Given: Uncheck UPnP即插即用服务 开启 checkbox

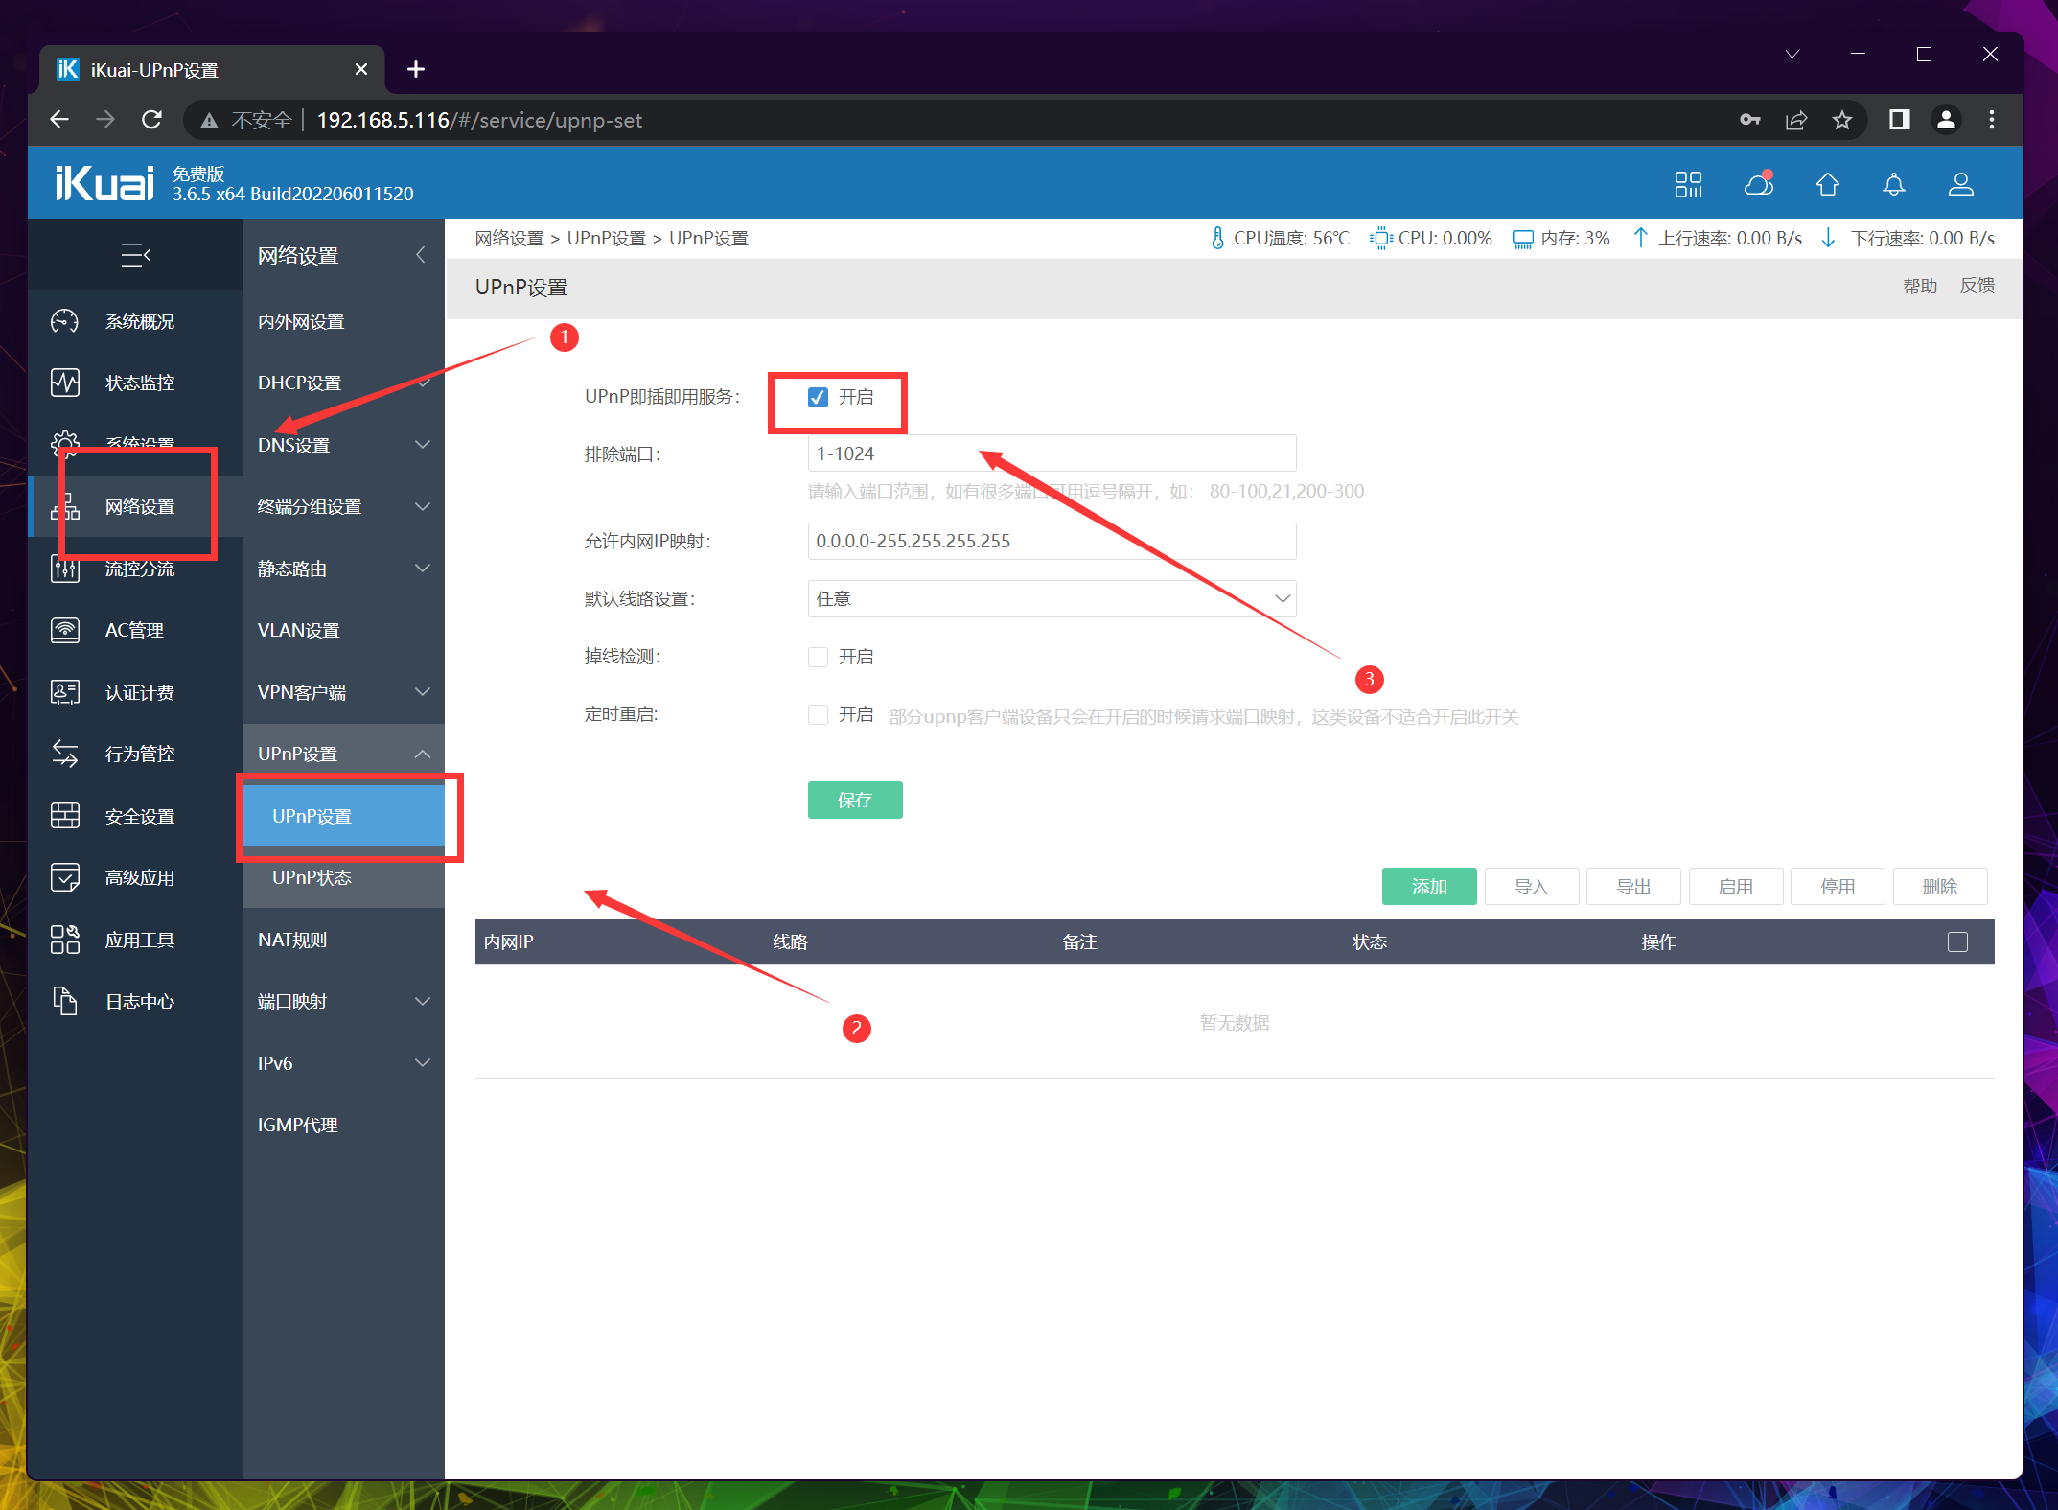Looking at the screenshot, I should point(818,397).
